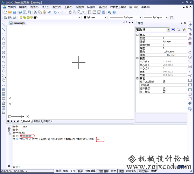The height and width of the screenshot is (174, 194).
Task: Select the Line drawing tool
Action: coord(4,25)
